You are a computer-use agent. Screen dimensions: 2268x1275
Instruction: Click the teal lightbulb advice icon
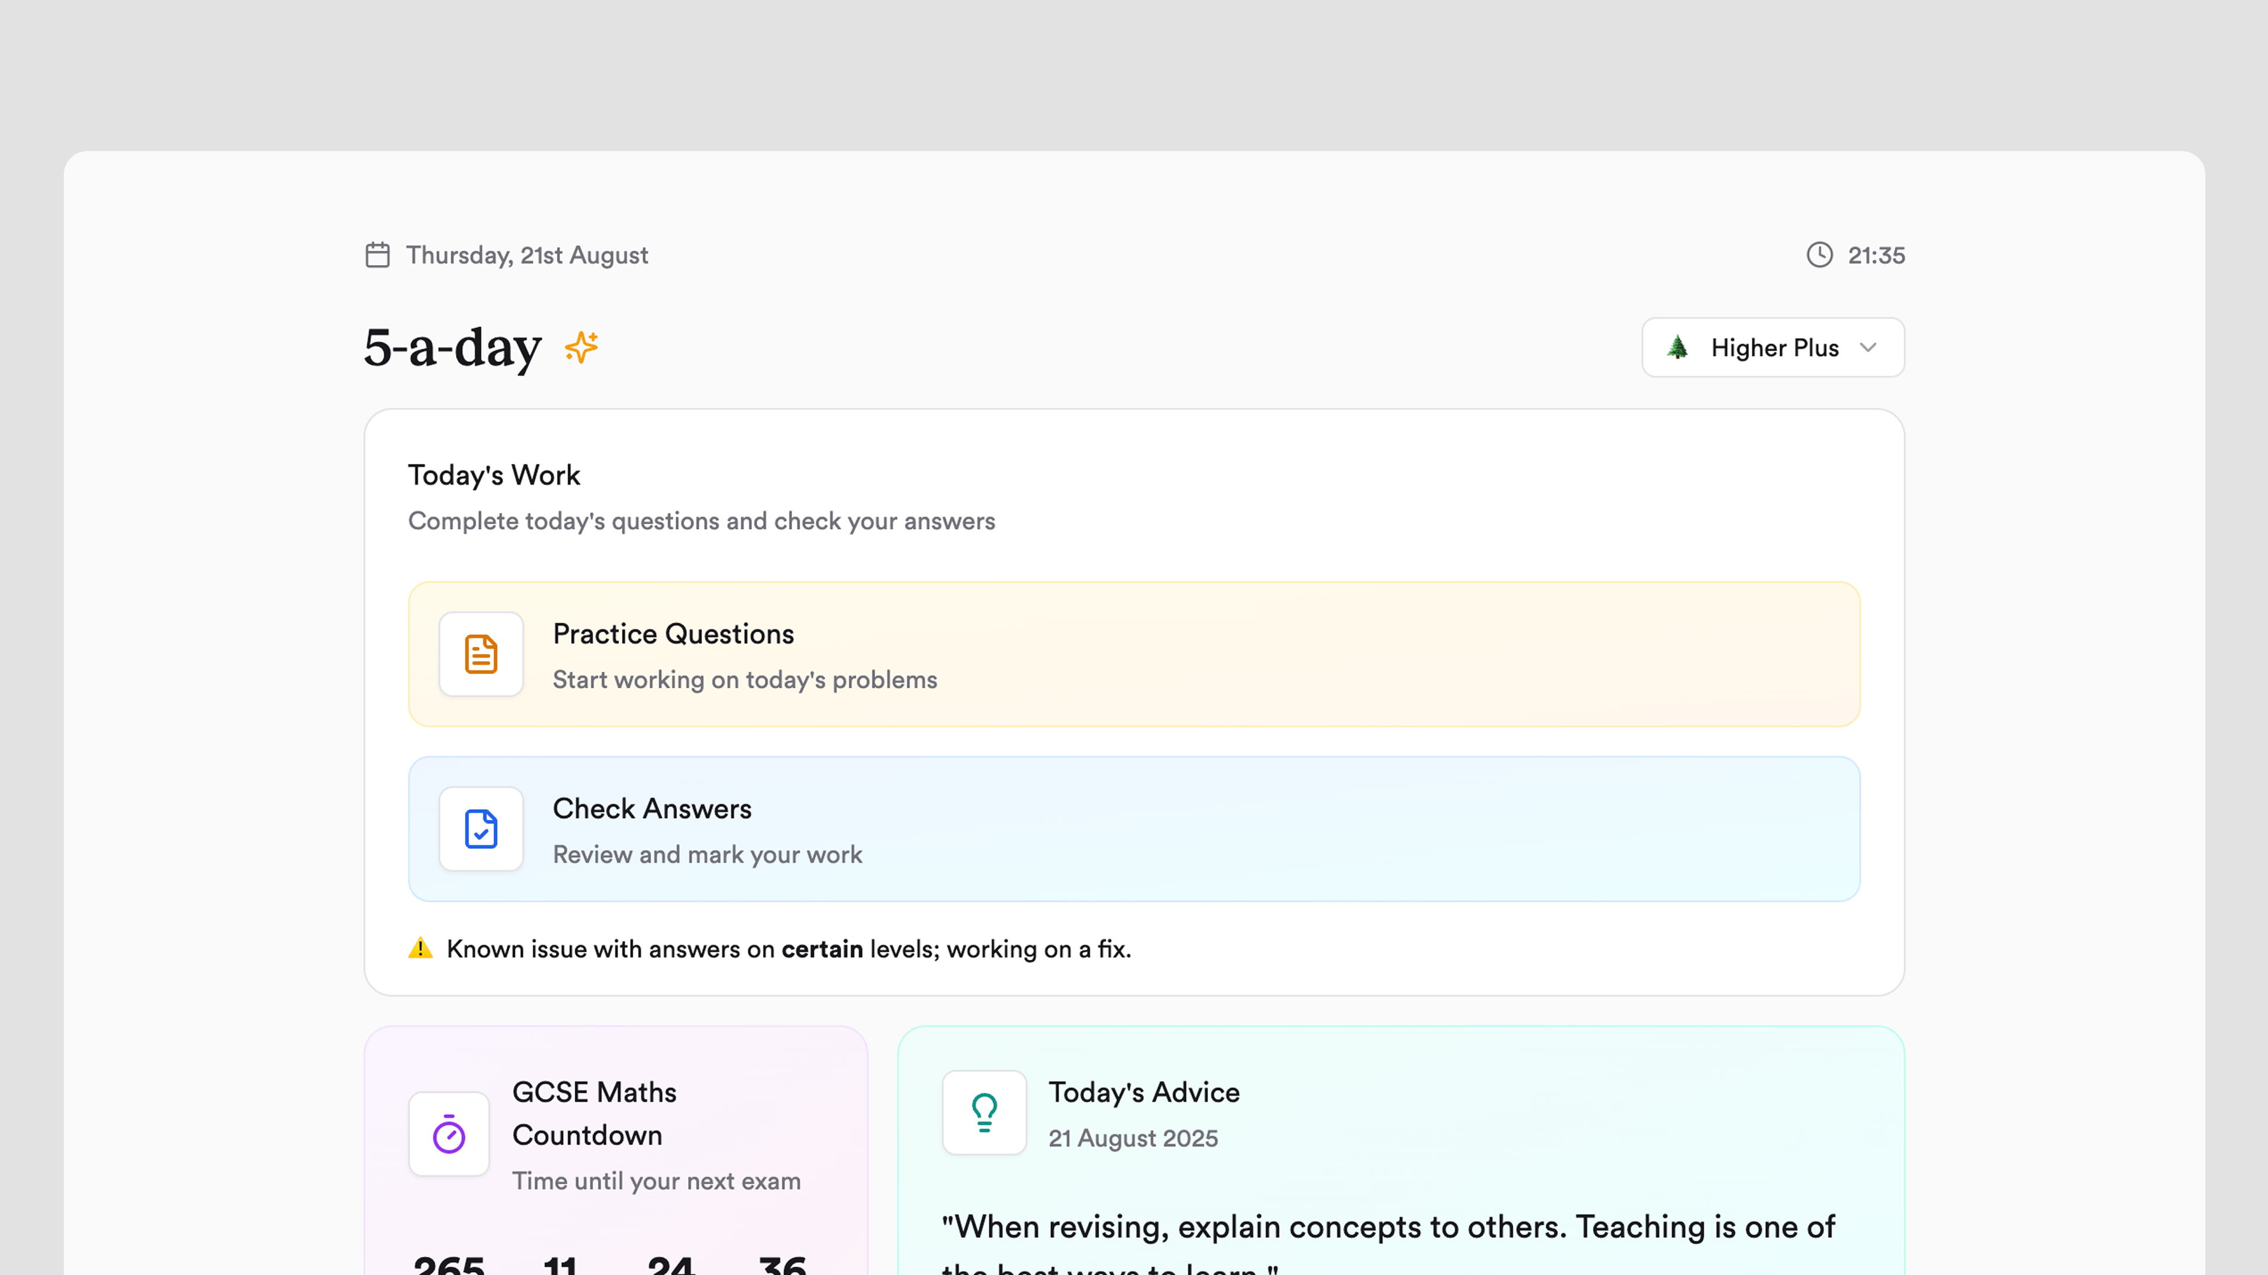pyautogui.click(x=985, y=1112)
